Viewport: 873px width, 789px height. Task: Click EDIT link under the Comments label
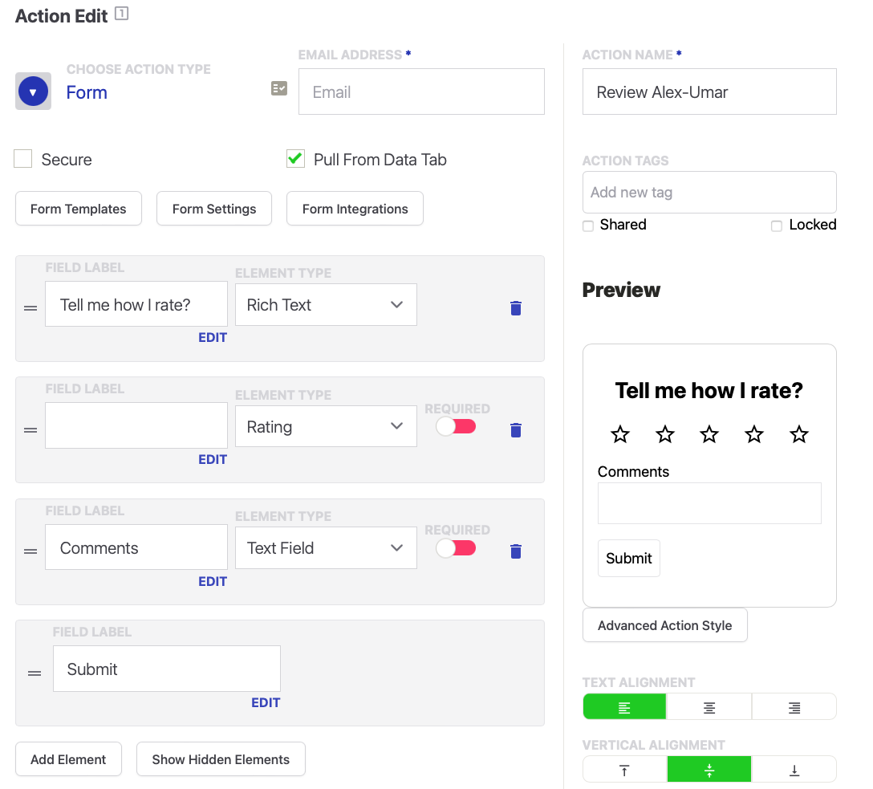tap(213, 581)
